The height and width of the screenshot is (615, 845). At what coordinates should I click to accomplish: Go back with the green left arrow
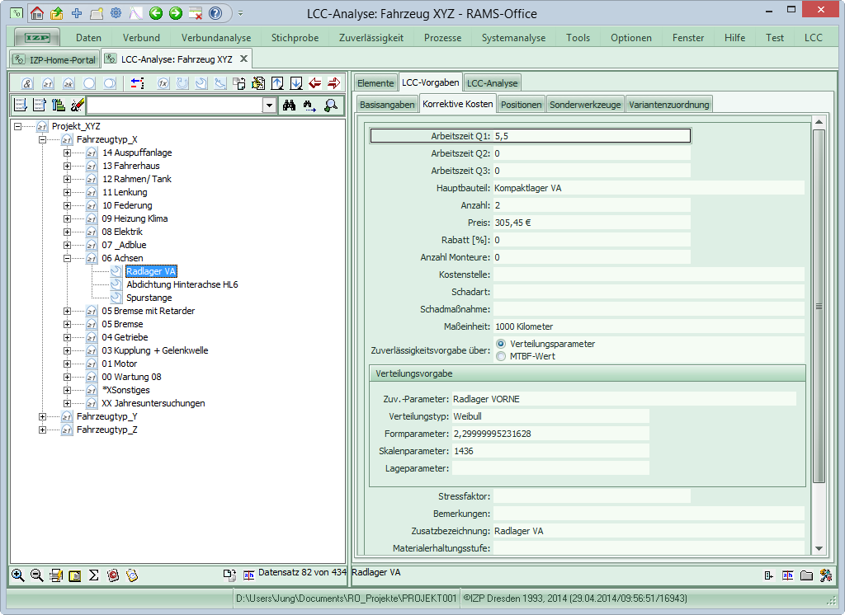pyautogui.click(x=156, y=13)
